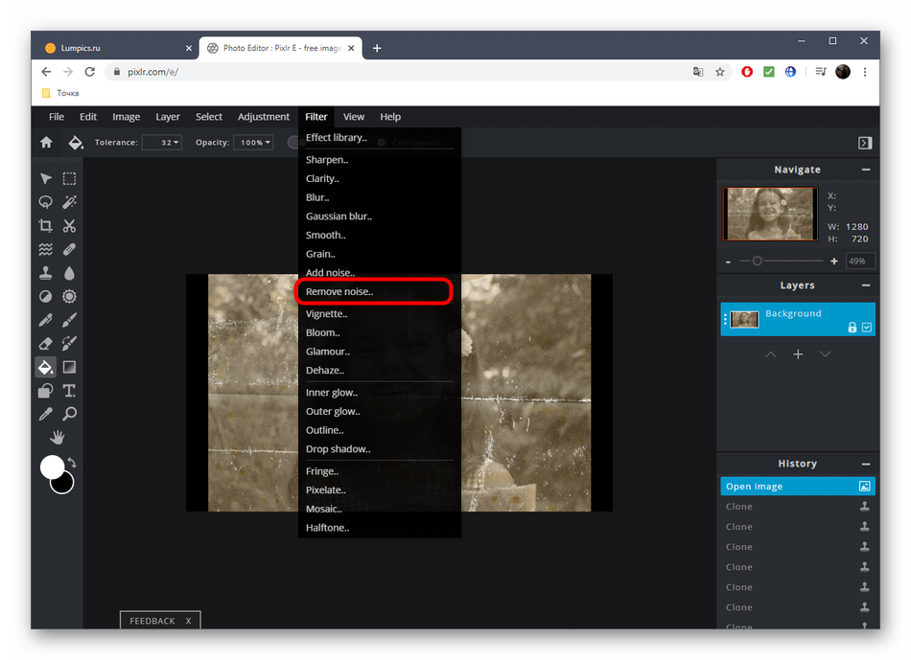Image resolution: width=911 pixels, height=660 pixels.
Task: Select the Text tool
Action: [69, 391]
